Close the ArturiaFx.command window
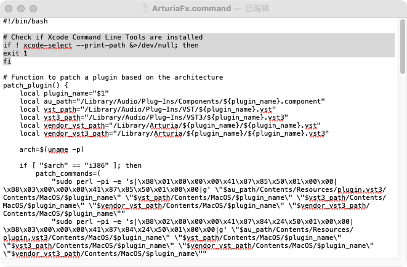Viewport: 407px width, 267px height. [9, 9]
